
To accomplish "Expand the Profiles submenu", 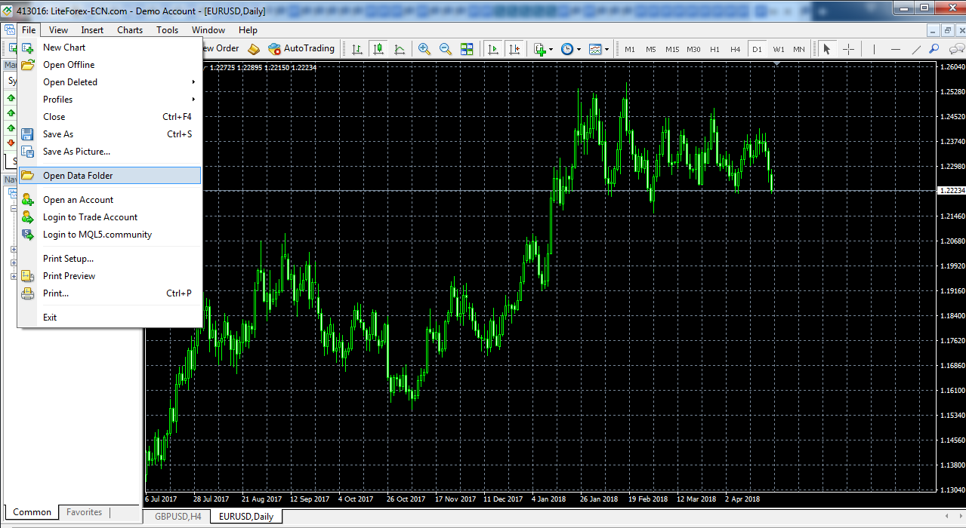I will (x=110, y=100).
